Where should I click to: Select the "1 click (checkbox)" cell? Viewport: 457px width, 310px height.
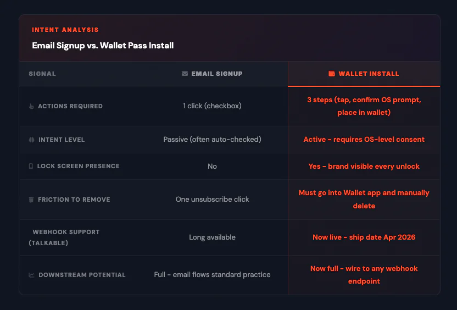tap(212, 106)
